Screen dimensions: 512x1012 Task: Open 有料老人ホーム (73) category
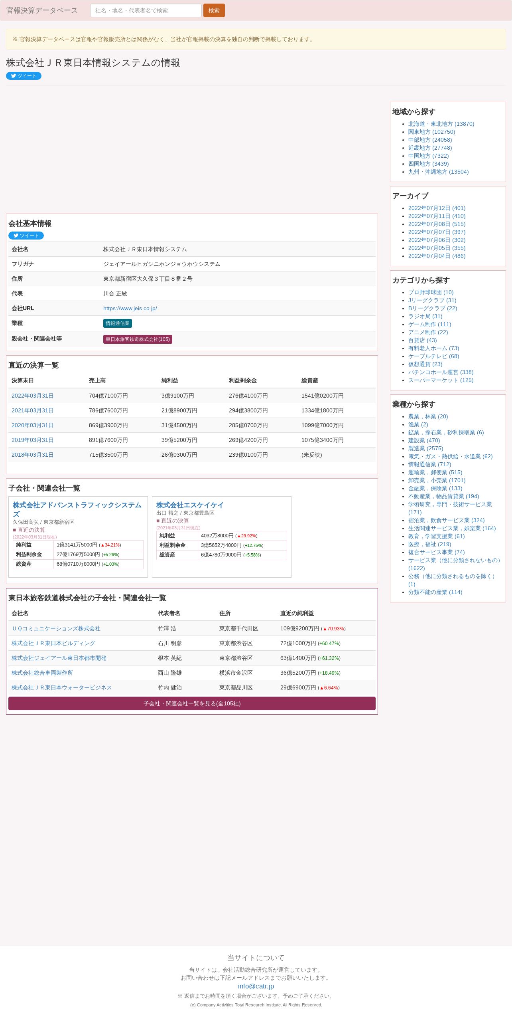point(433,348)
